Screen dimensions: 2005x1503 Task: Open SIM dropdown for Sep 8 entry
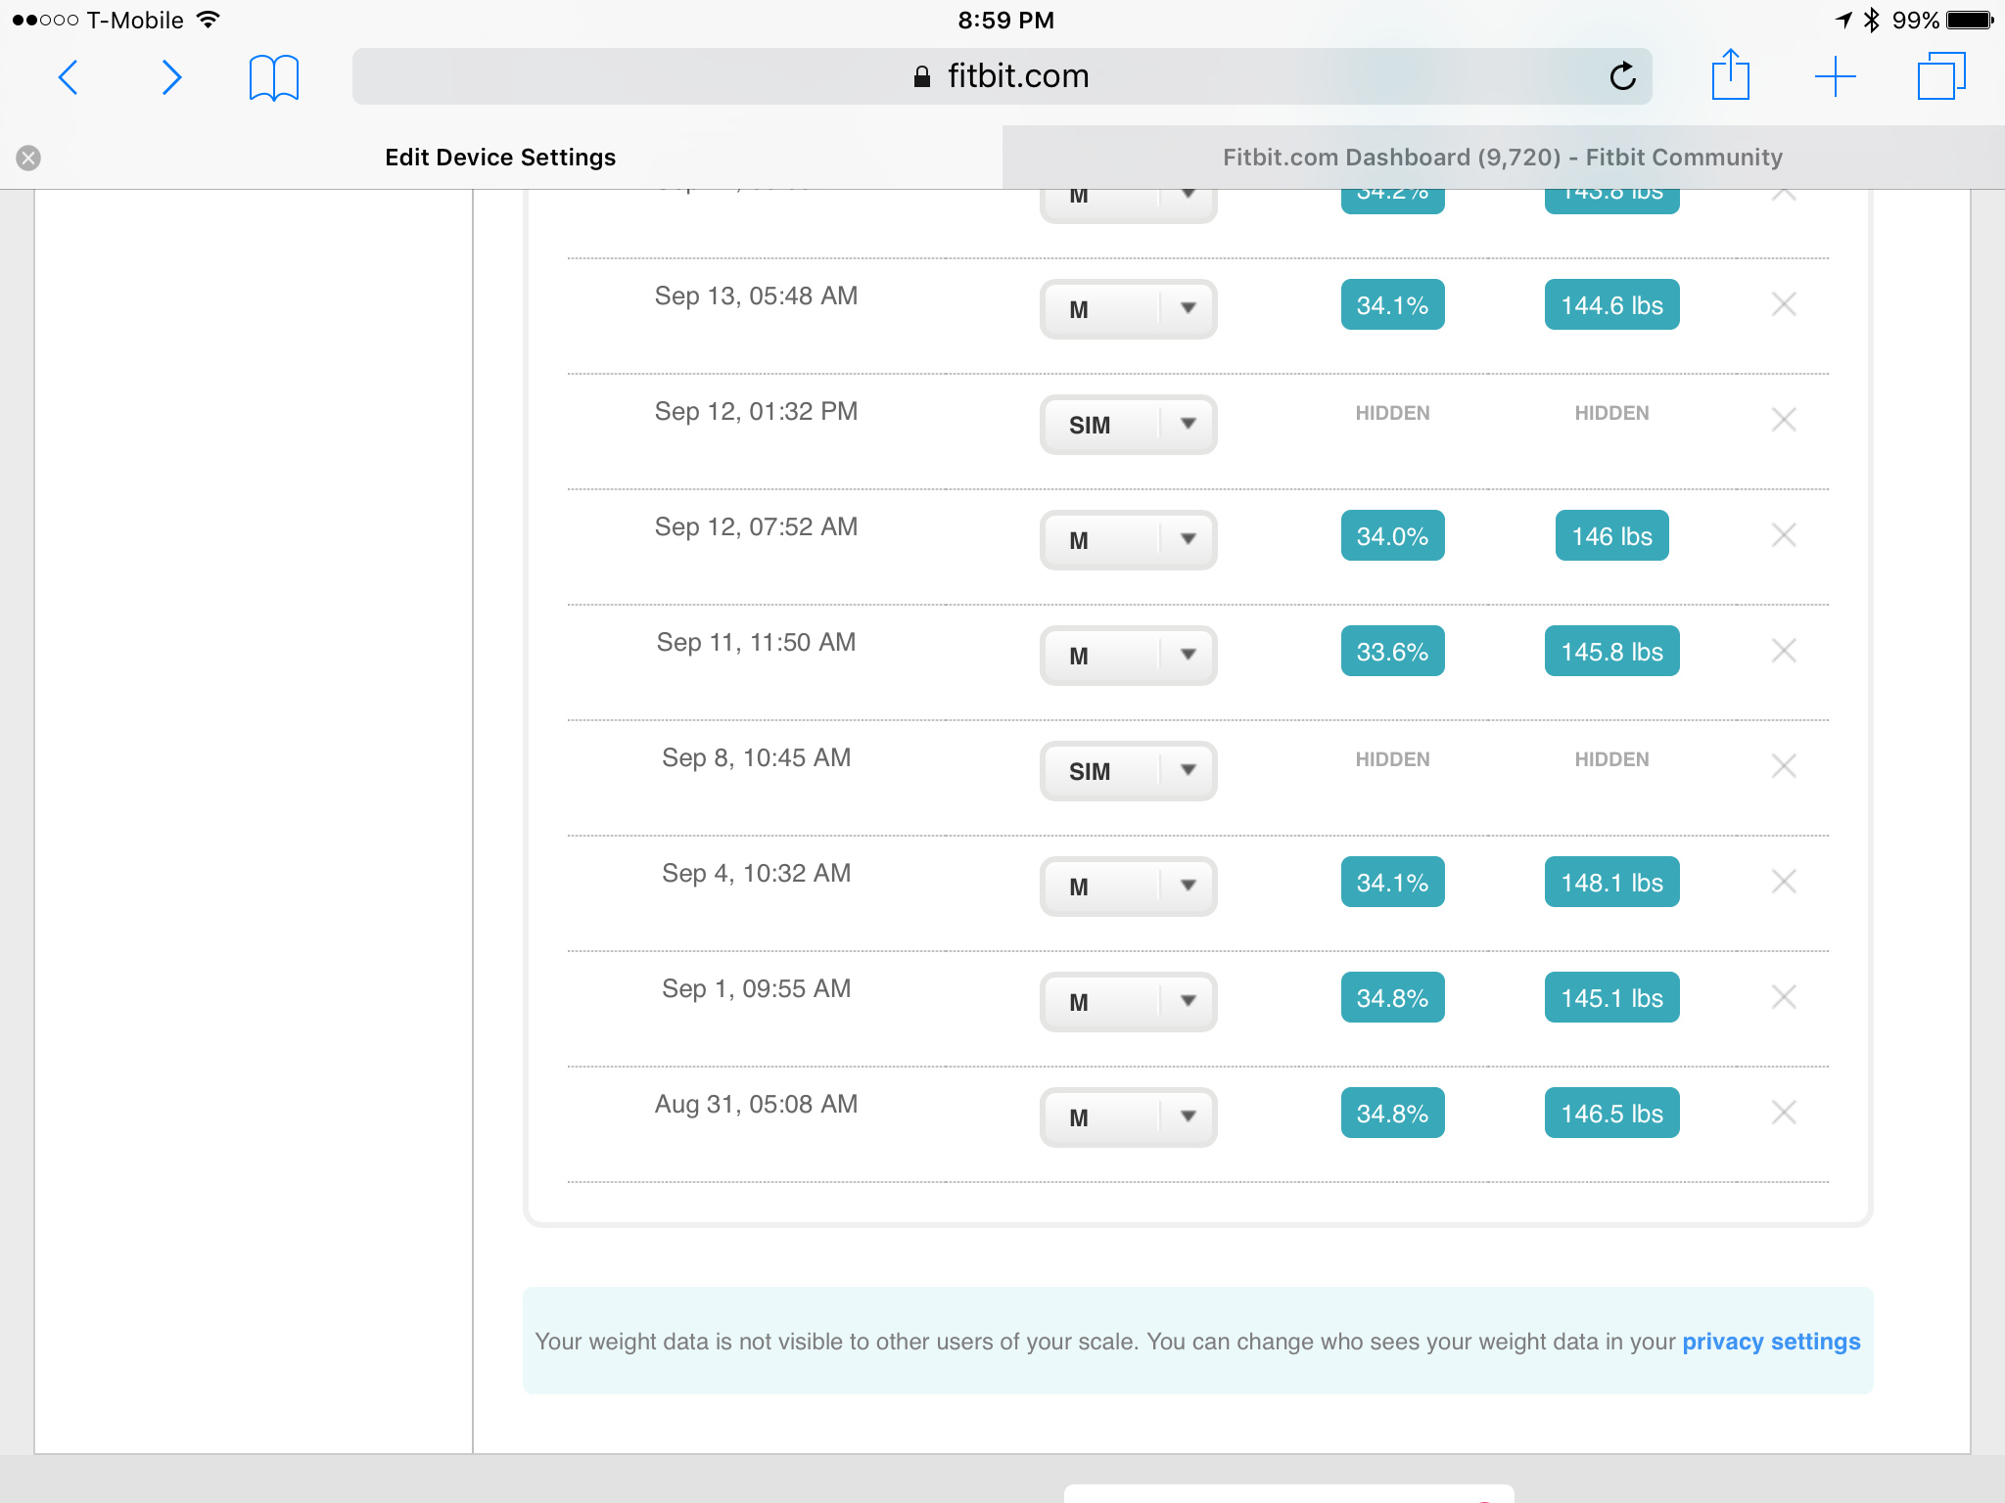tap(1128, 771)
